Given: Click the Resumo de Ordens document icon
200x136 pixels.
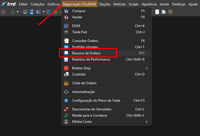Looking at the screenshot, I should [x=66, y=53].
